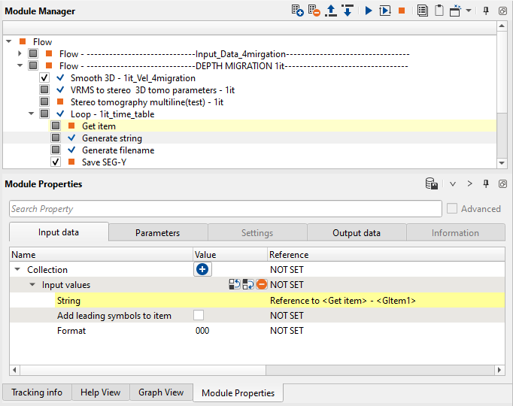This screenshot has height=406, width=513.
Task: Uncheck the Smooth 3D module checkbox
Action: coord(44,78)
